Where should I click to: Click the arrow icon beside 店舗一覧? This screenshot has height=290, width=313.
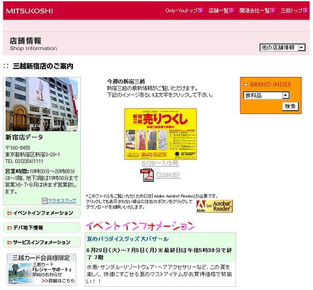[231, 10]
